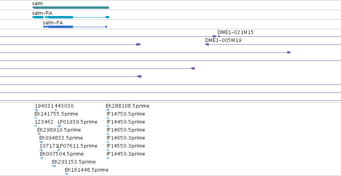Click the IP14650.3prime label
Screen dimensions: 341x176
click(126, 138)
